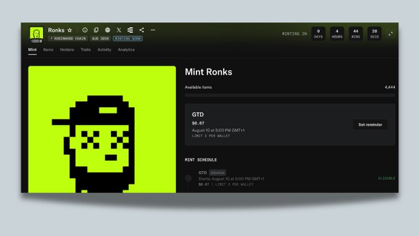Open the collection info icon
Image resolution: width=419 pixels, height=236 pixels.
click(84, 30)
